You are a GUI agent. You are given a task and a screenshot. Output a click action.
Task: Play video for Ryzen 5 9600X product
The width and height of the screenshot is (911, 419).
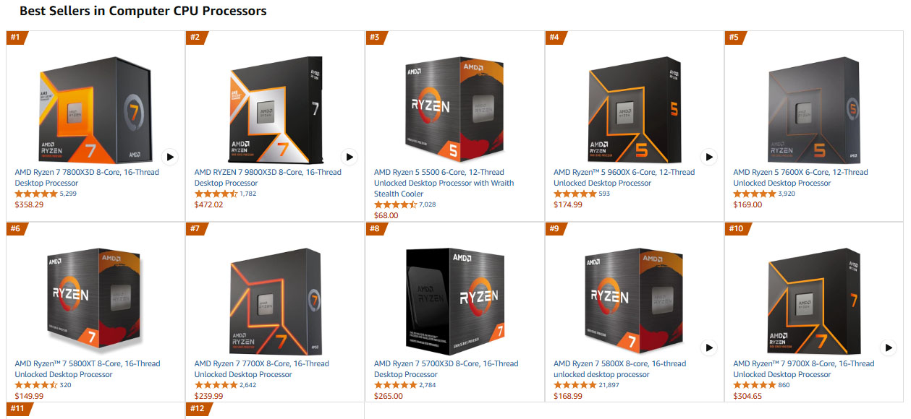[709, 156]
